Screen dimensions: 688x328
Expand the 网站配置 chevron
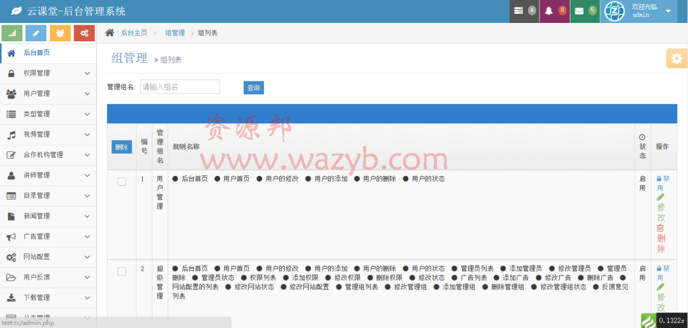(x=87, y=257)
